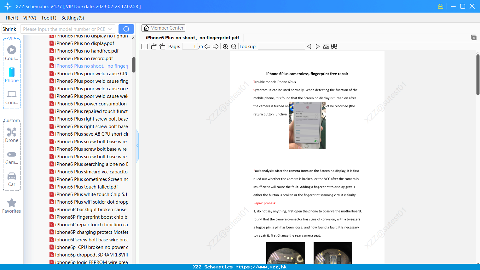Click the Shrink button
The width and height of the screenshot is (480, 270).
tap(9, 29)
